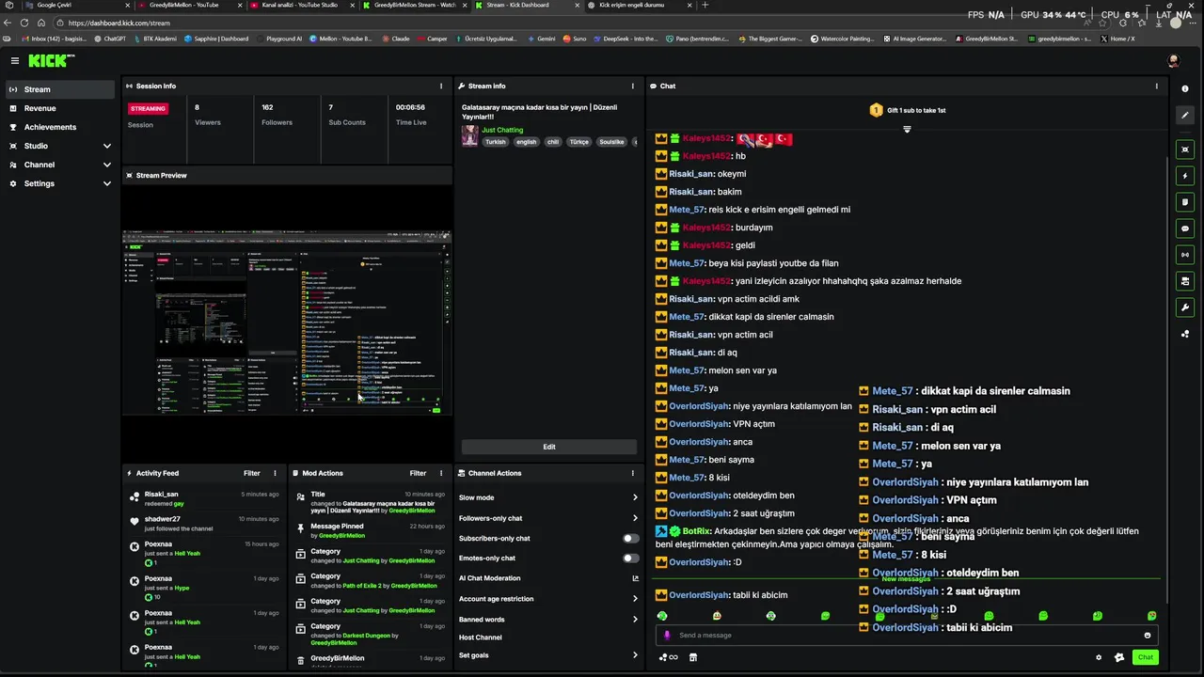Click the Just Chatting category link
The width and height of the screenshot is (1204, 677).
pos(502,130)
